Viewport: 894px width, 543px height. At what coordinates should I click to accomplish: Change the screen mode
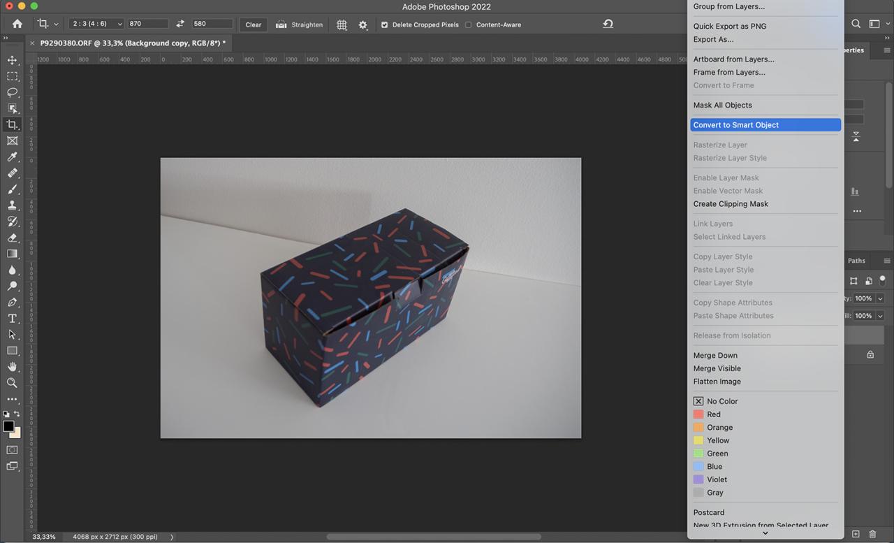click(x=12, y=466)
